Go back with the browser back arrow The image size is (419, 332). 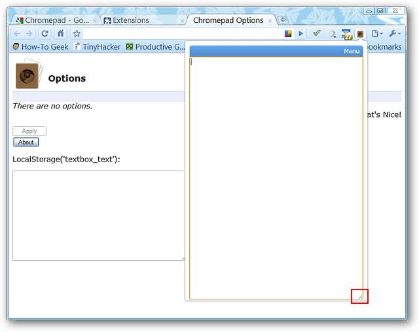pos(17,33)
